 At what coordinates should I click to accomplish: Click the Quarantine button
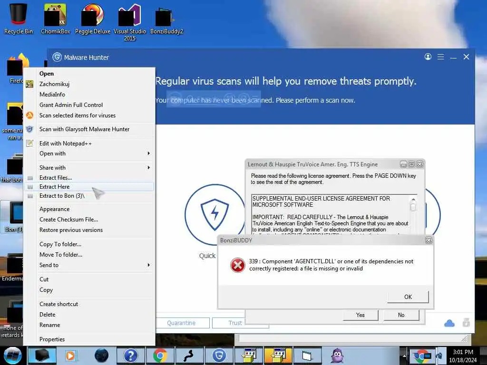(181, 323)
